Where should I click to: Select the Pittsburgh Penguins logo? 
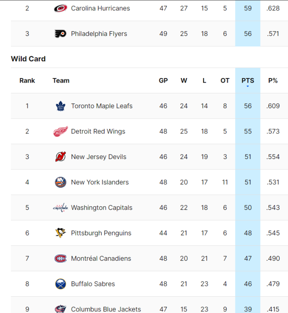click(x=61, y=233)
